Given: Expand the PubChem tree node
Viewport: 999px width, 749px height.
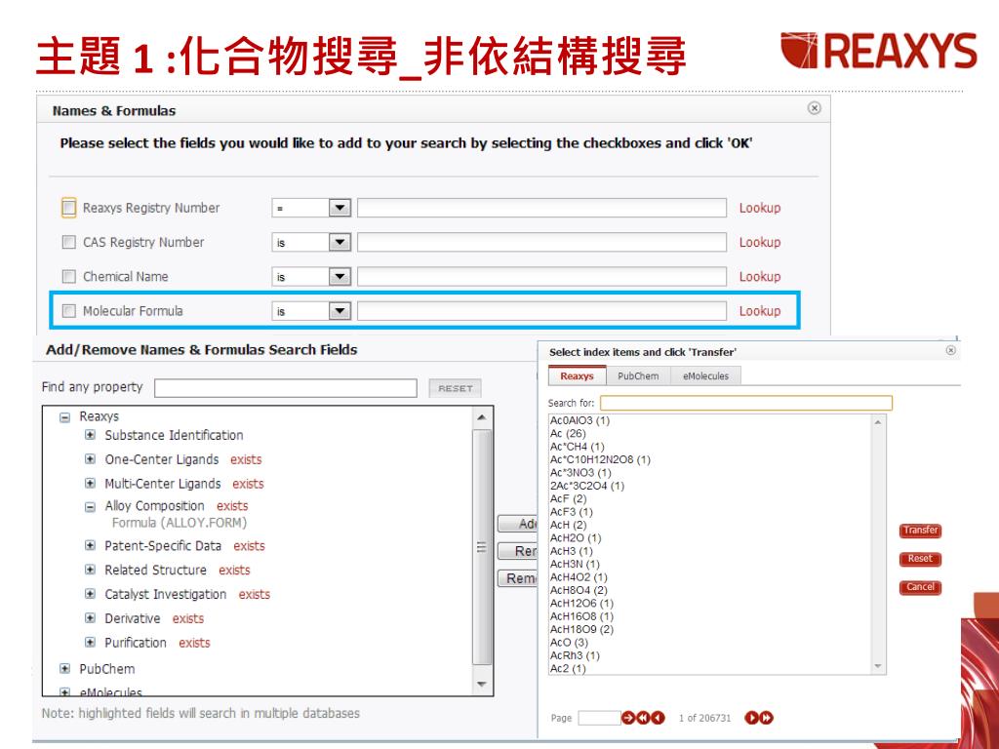Looking at the screenshot, I should pos(64,669).
